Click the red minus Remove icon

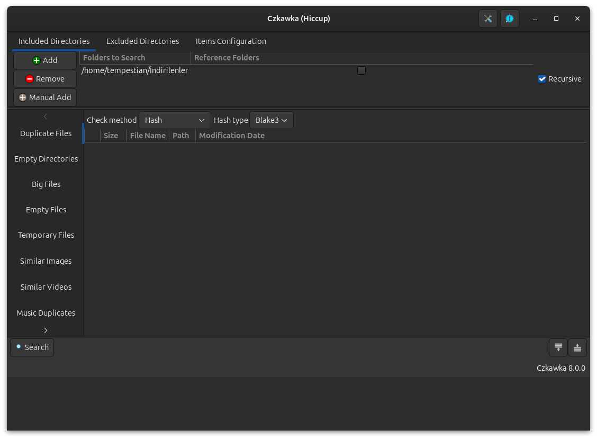click(x=31, y=79)
